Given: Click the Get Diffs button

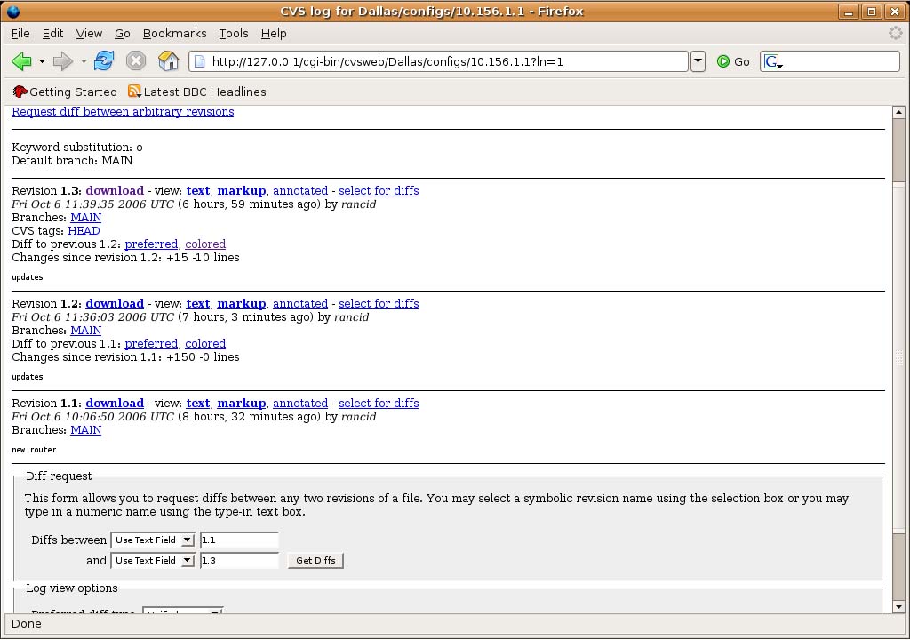Looking at the screenshot, I should tap(315, 560).
